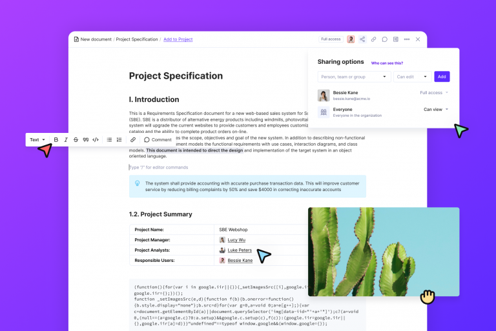The width and height of the screenshot is (496, 331).
Task: Click the Sharing options heading
Action: pos(341,62)
